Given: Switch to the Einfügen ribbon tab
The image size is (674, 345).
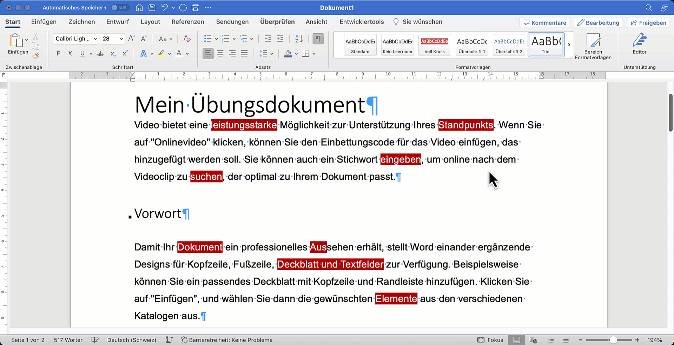Looking at the screenshot, I should point(44,22).
